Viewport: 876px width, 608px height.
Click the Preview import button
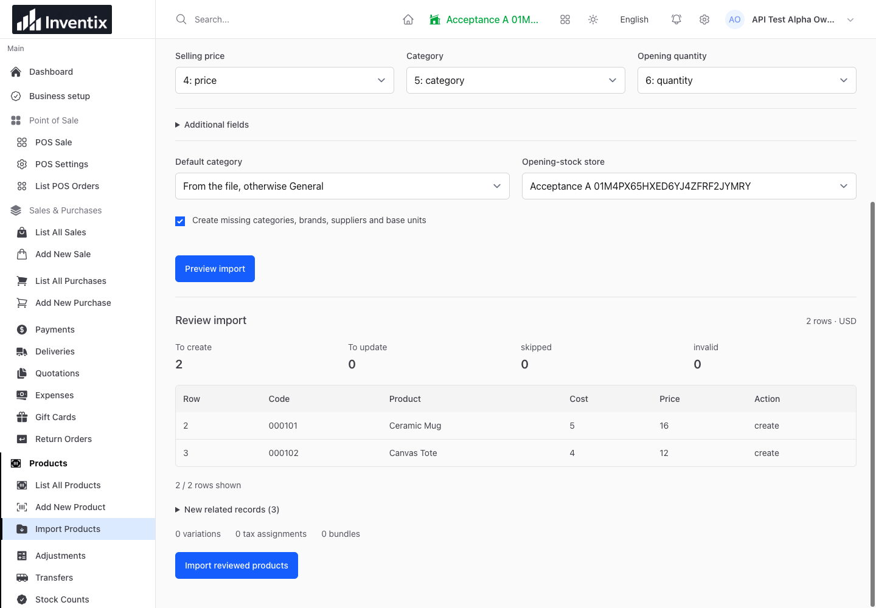tap(215, 269)
